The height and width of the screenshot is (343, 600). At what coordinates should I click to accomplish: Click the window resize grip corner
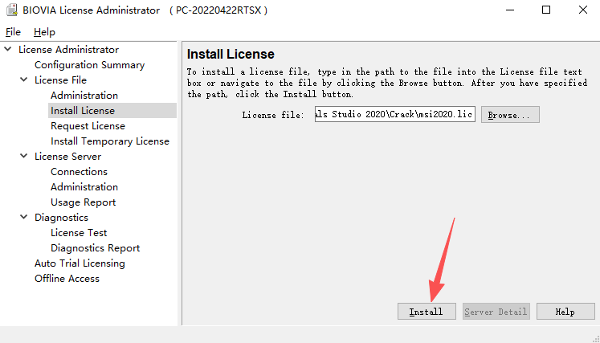click(x=595, y=339)
